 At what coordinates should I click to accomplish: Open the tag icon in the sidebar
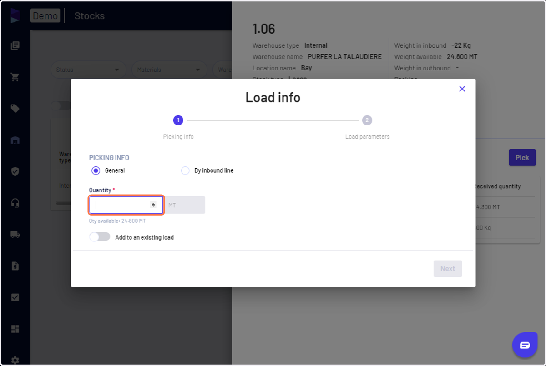[x=15, y=108]
